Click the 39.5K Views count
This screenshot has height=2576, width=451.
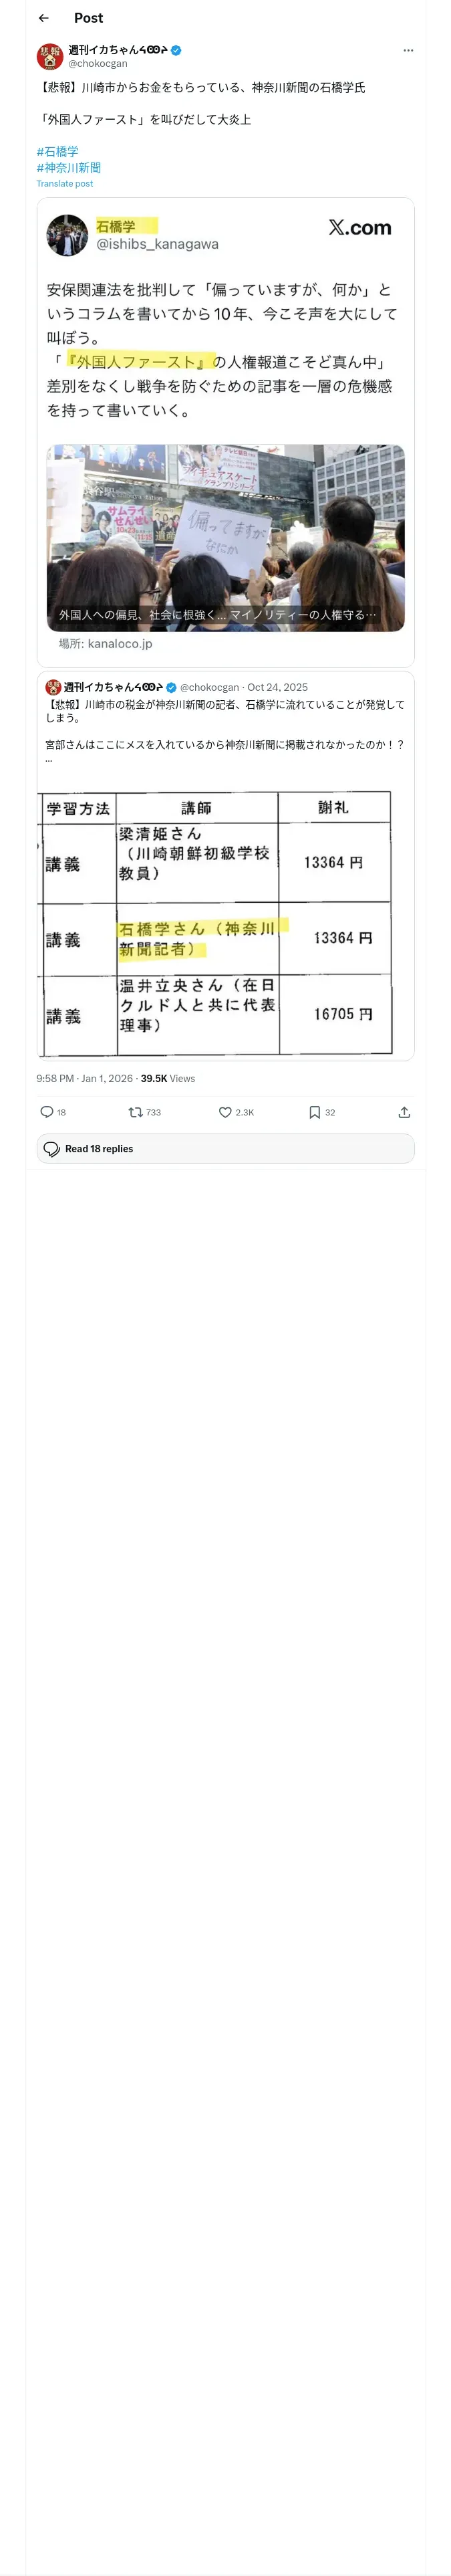168,1078
